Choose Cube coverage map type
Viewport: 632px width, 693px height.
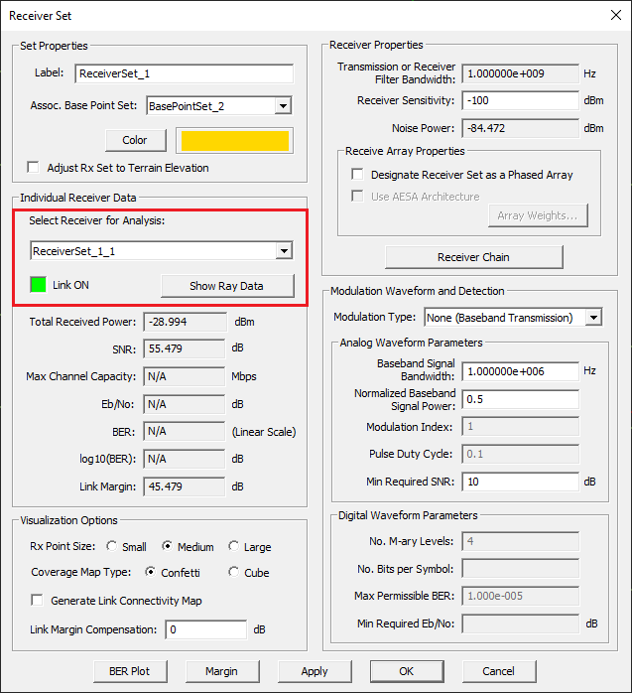click(x=233, y=572)
